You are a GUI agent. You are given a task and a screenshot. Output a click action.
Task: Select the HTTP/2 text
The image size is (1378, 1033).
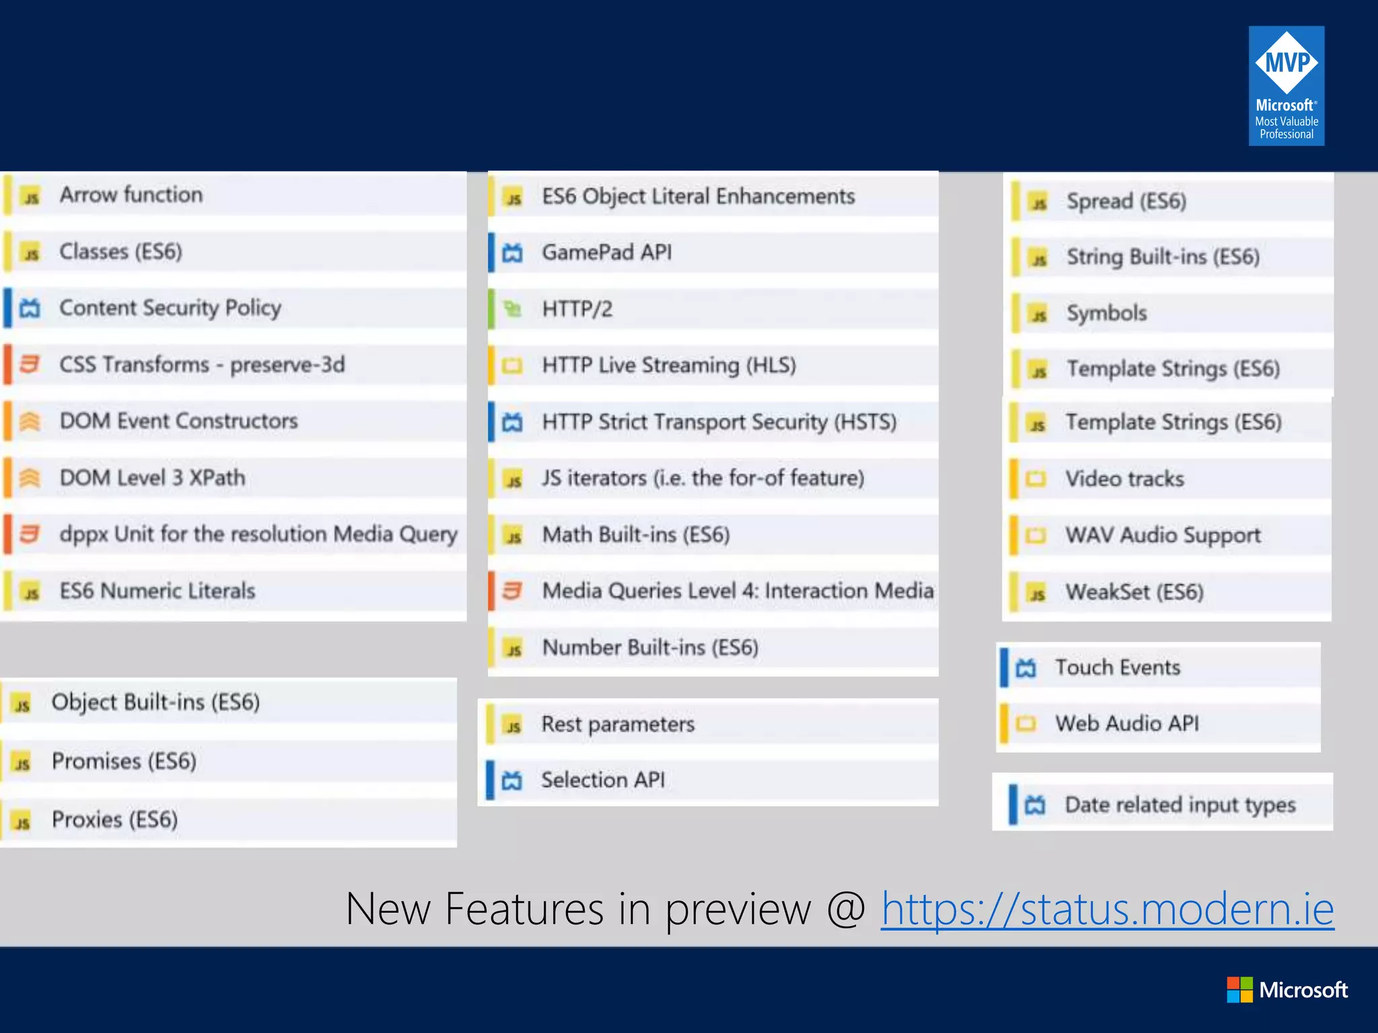coord(577,309)
